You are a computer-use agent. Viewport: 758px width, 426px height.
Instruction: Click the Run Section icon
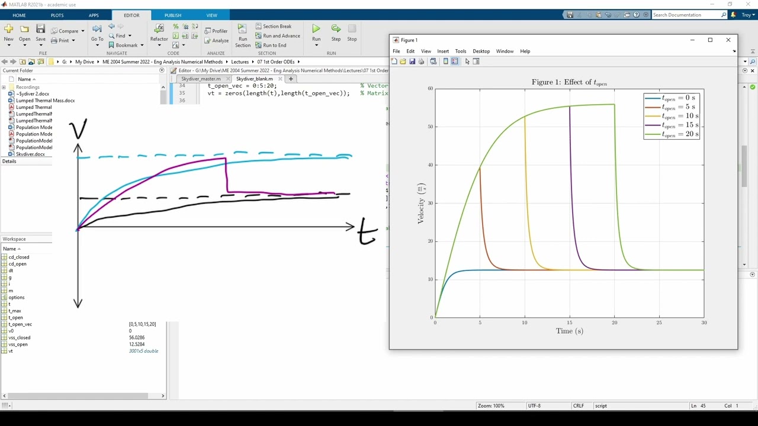[242, 28]
